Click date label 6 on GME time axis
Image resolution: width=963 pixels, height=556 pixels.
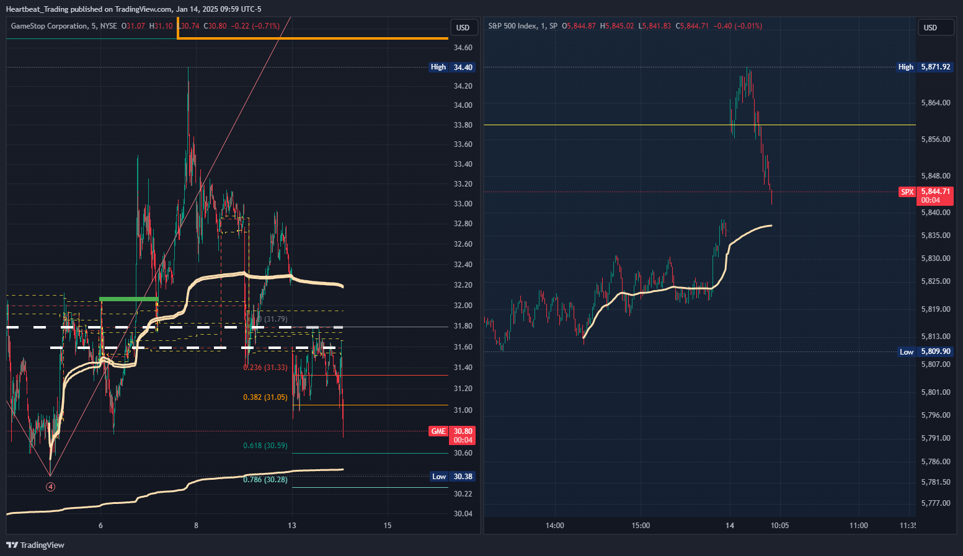tap(100, 526)
